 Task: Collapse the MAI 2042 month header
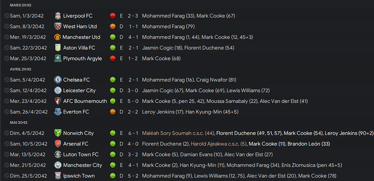click(18, 123)
